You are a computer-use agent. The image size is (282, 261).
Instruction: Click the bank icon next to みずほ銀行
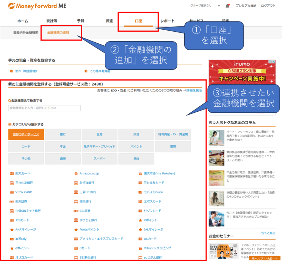click(x=76, y=183)
